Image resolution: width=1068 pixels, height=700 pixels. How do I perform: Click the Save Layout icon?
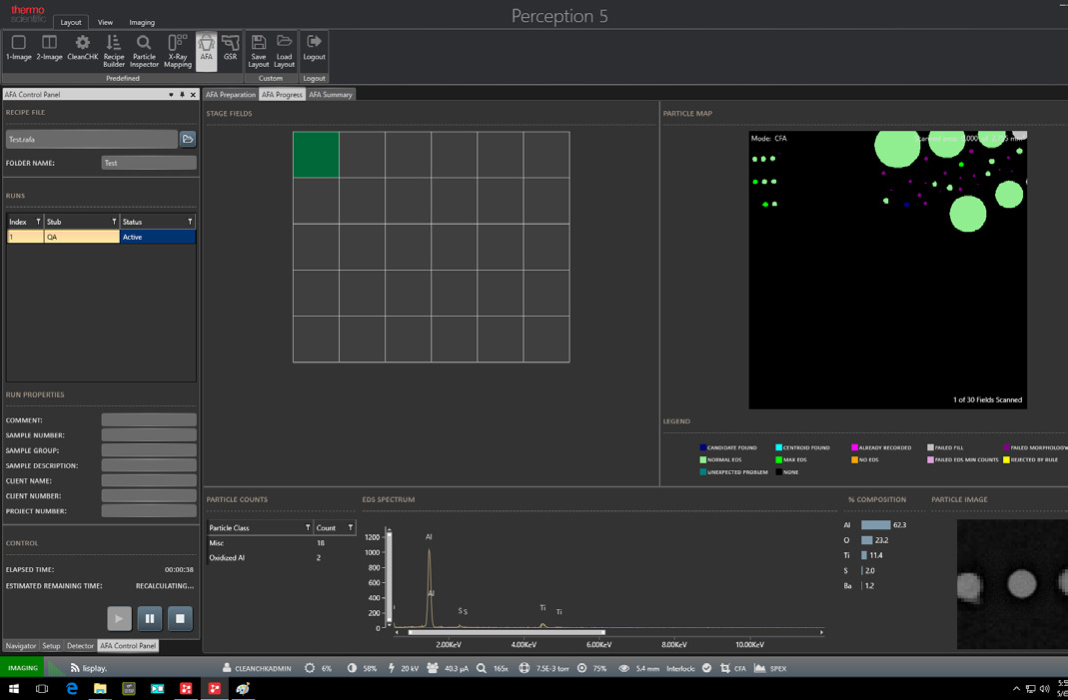coord(259,51)
